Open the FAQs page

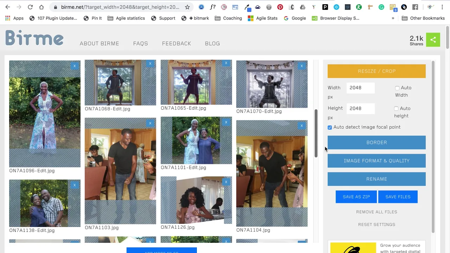point(141,44)
